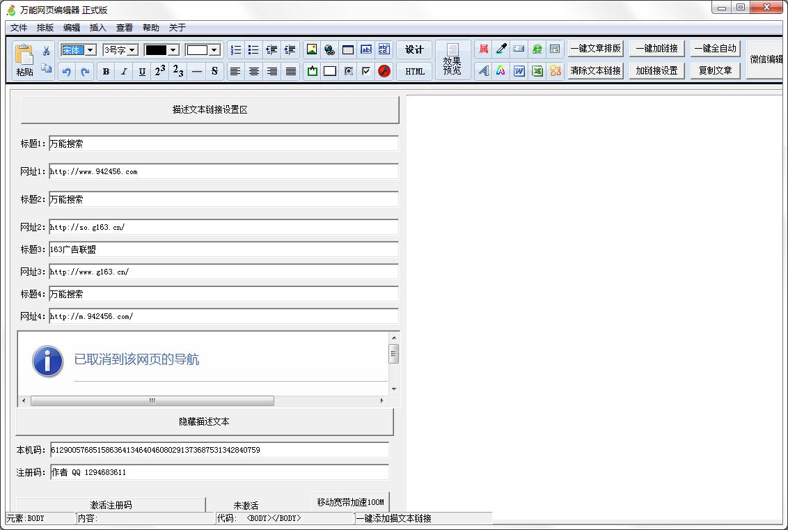Click the radio button form element icon
Screen dimensions: 788x530
(x=348, y=71)
